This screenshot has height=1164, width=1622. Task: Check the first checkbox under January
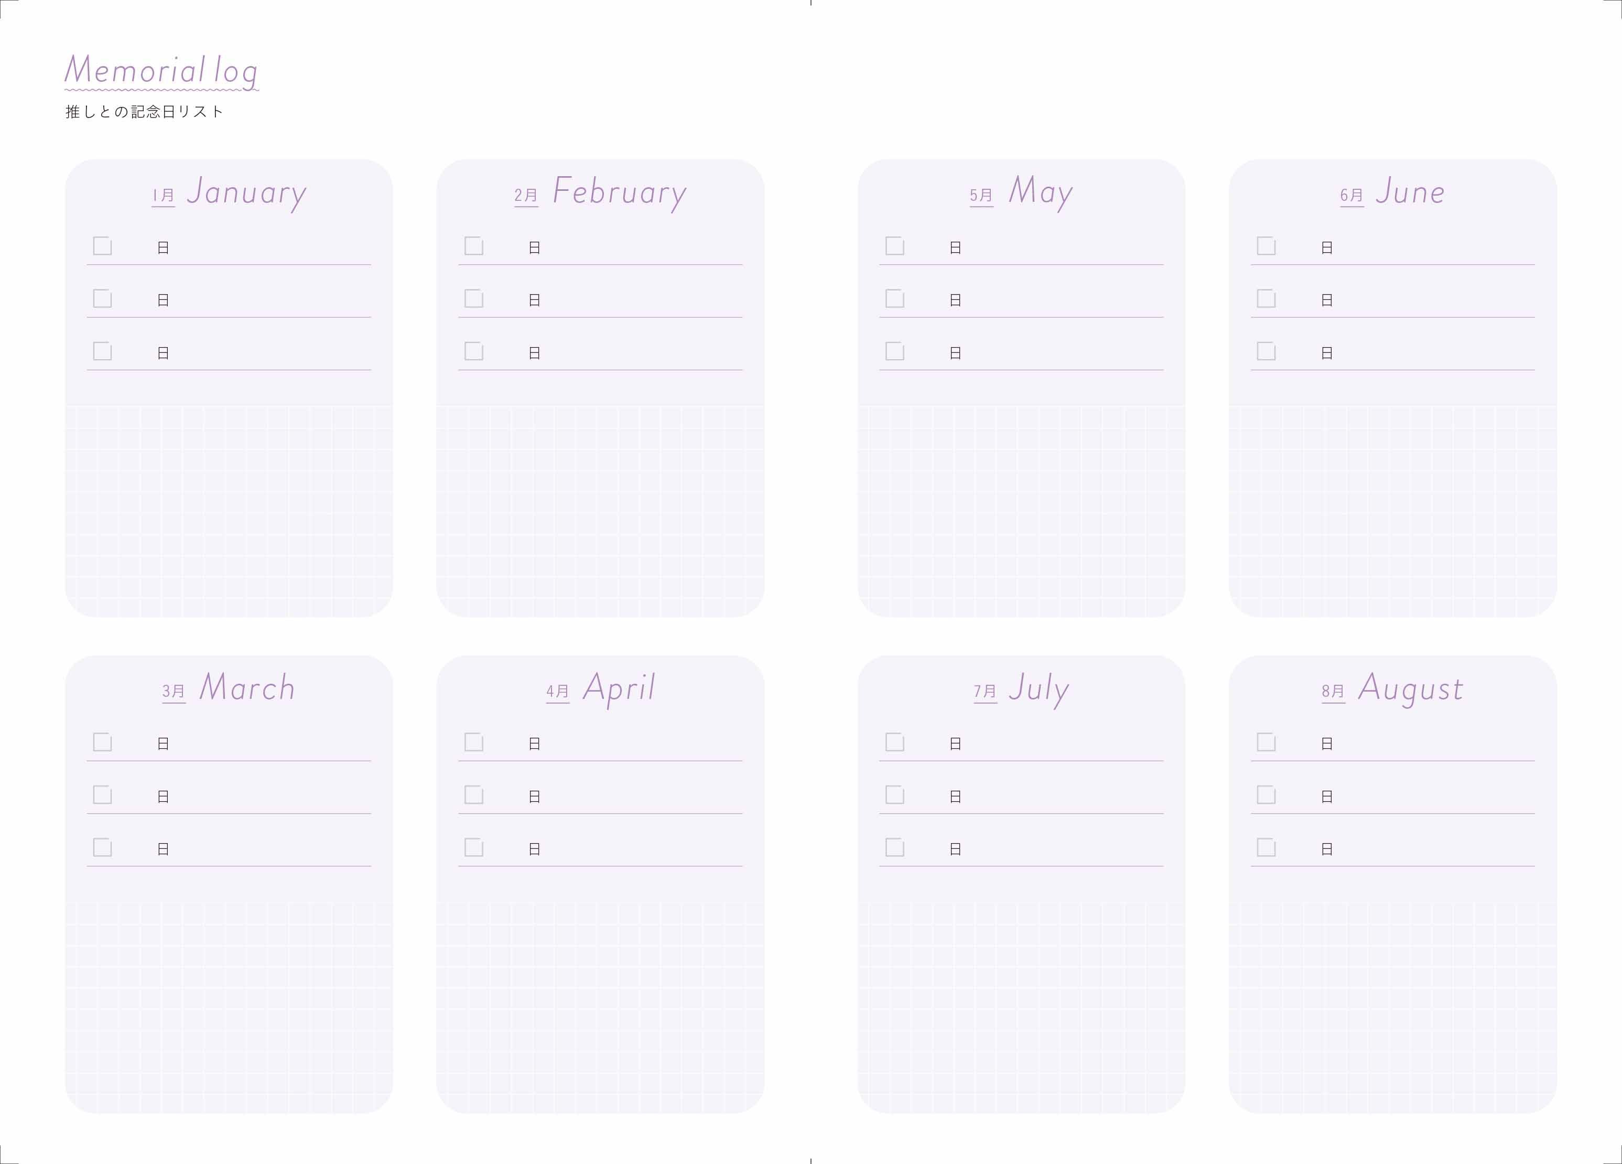click(102, 246)
